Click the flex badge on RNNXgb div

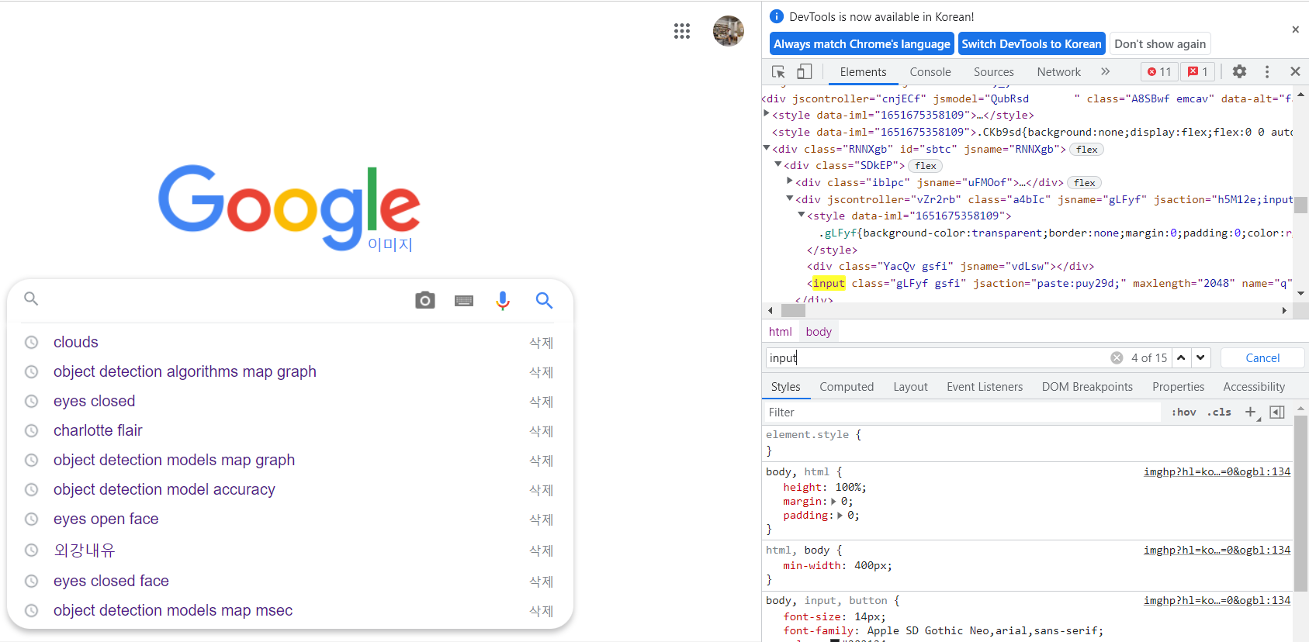click(x=1086, y=150)
